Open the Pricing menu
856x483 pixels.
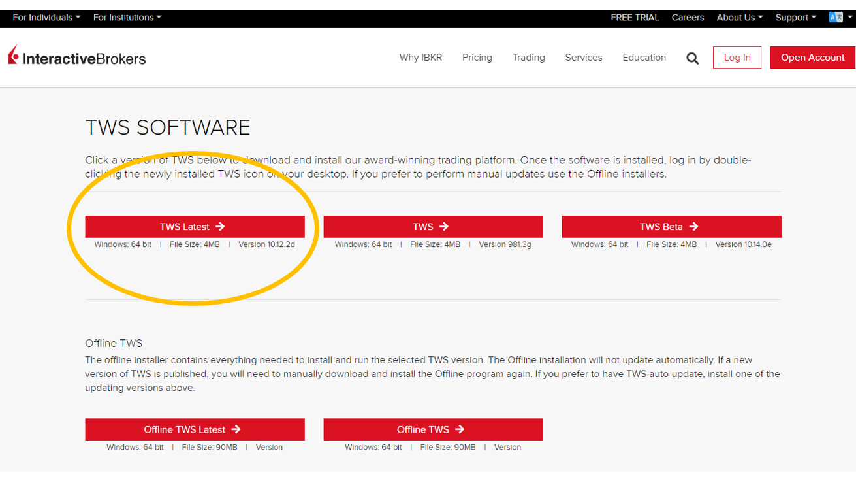477,58
